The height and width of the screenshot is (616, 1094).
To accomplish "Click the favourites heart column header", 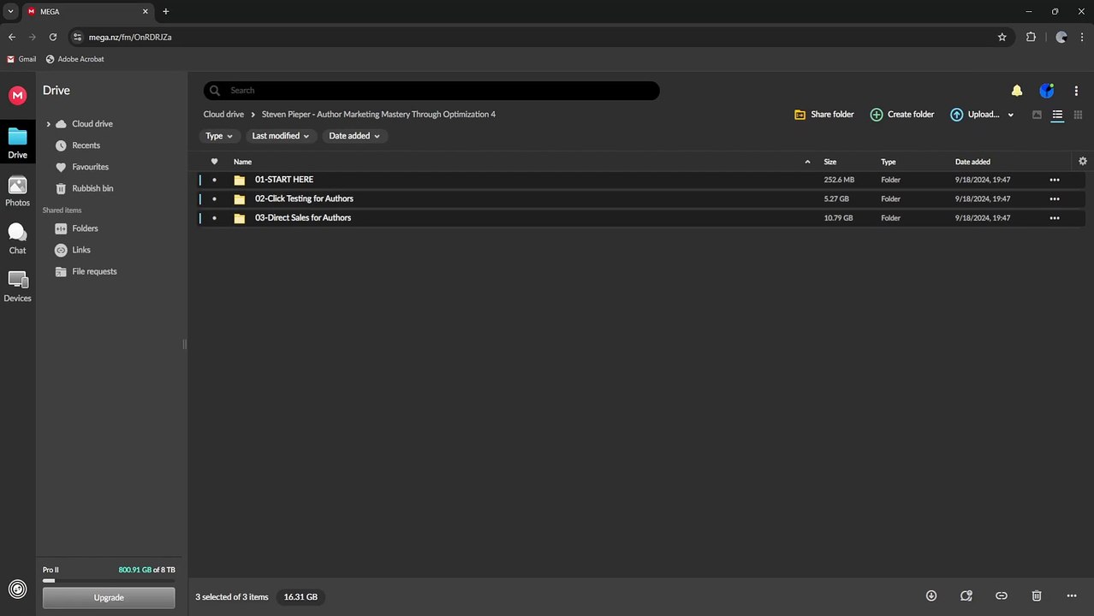I will [x=214, y=162].
